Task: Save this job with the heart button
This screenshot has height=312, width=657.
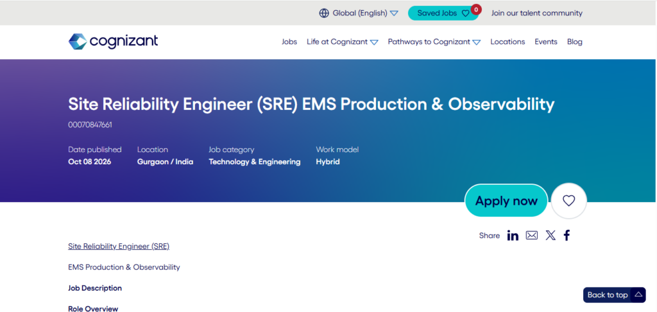Action: coord(568,201)
